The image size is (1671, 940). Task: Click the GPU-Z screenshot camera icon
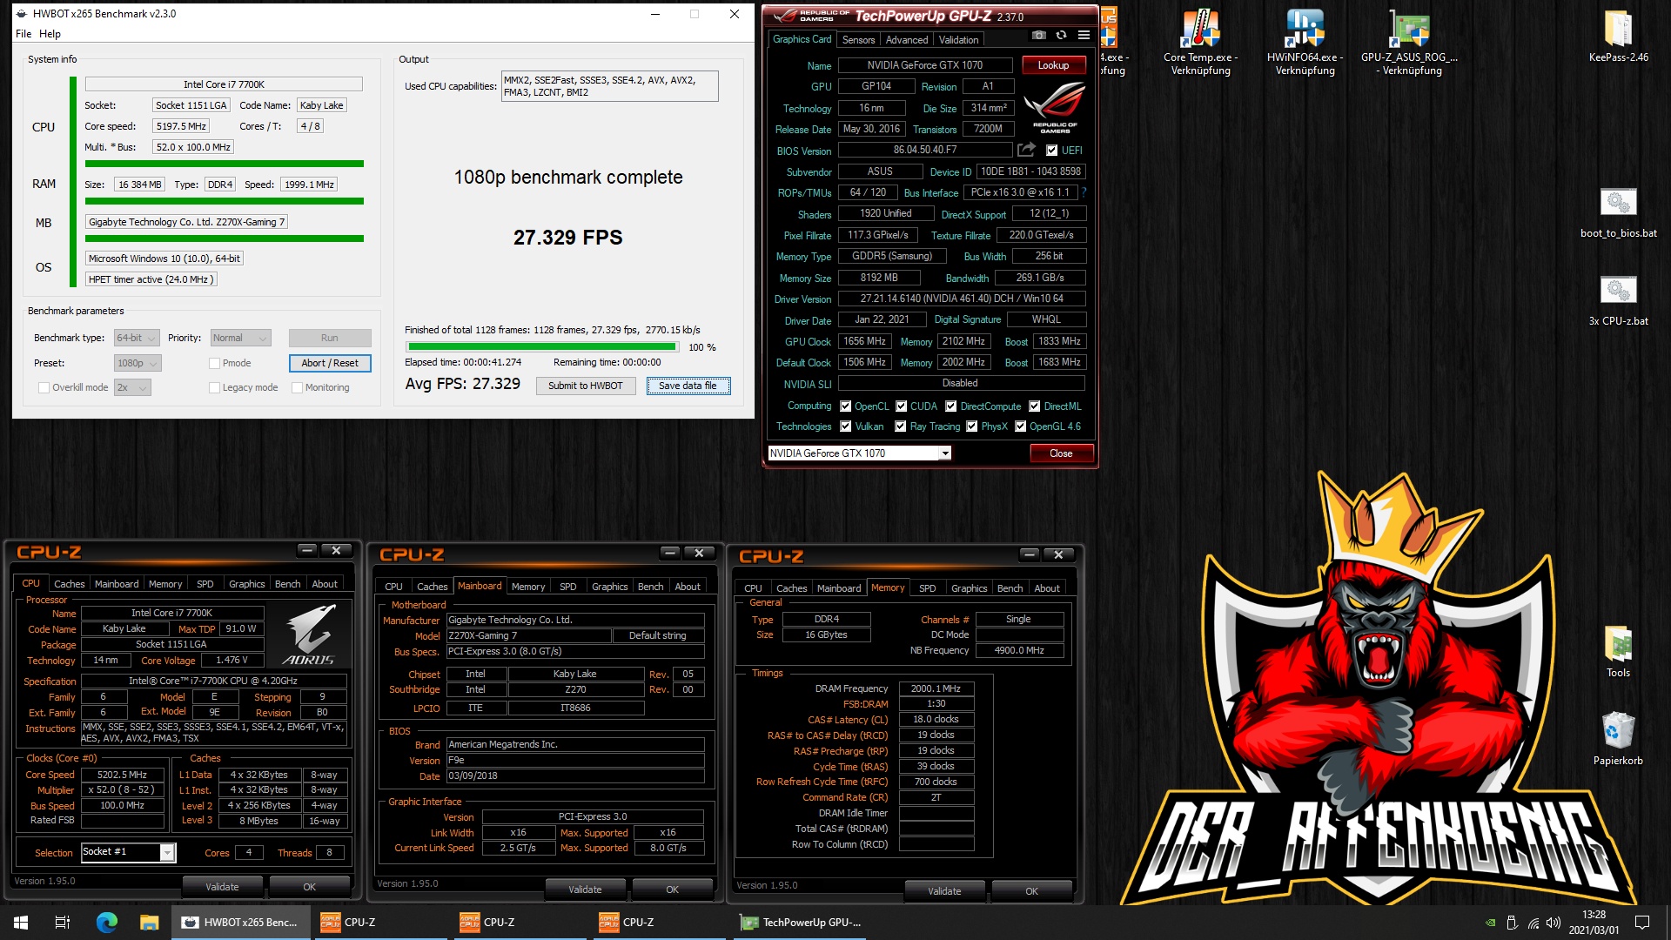coord(1039,36)
